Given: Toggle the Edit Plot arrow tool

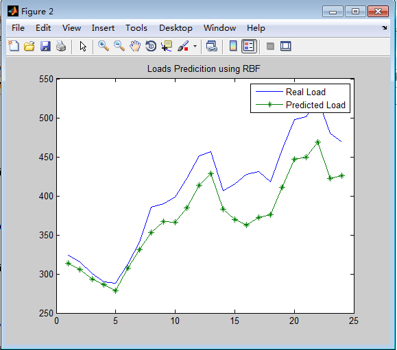Looking at the screenshot, I should coord(83,47).
